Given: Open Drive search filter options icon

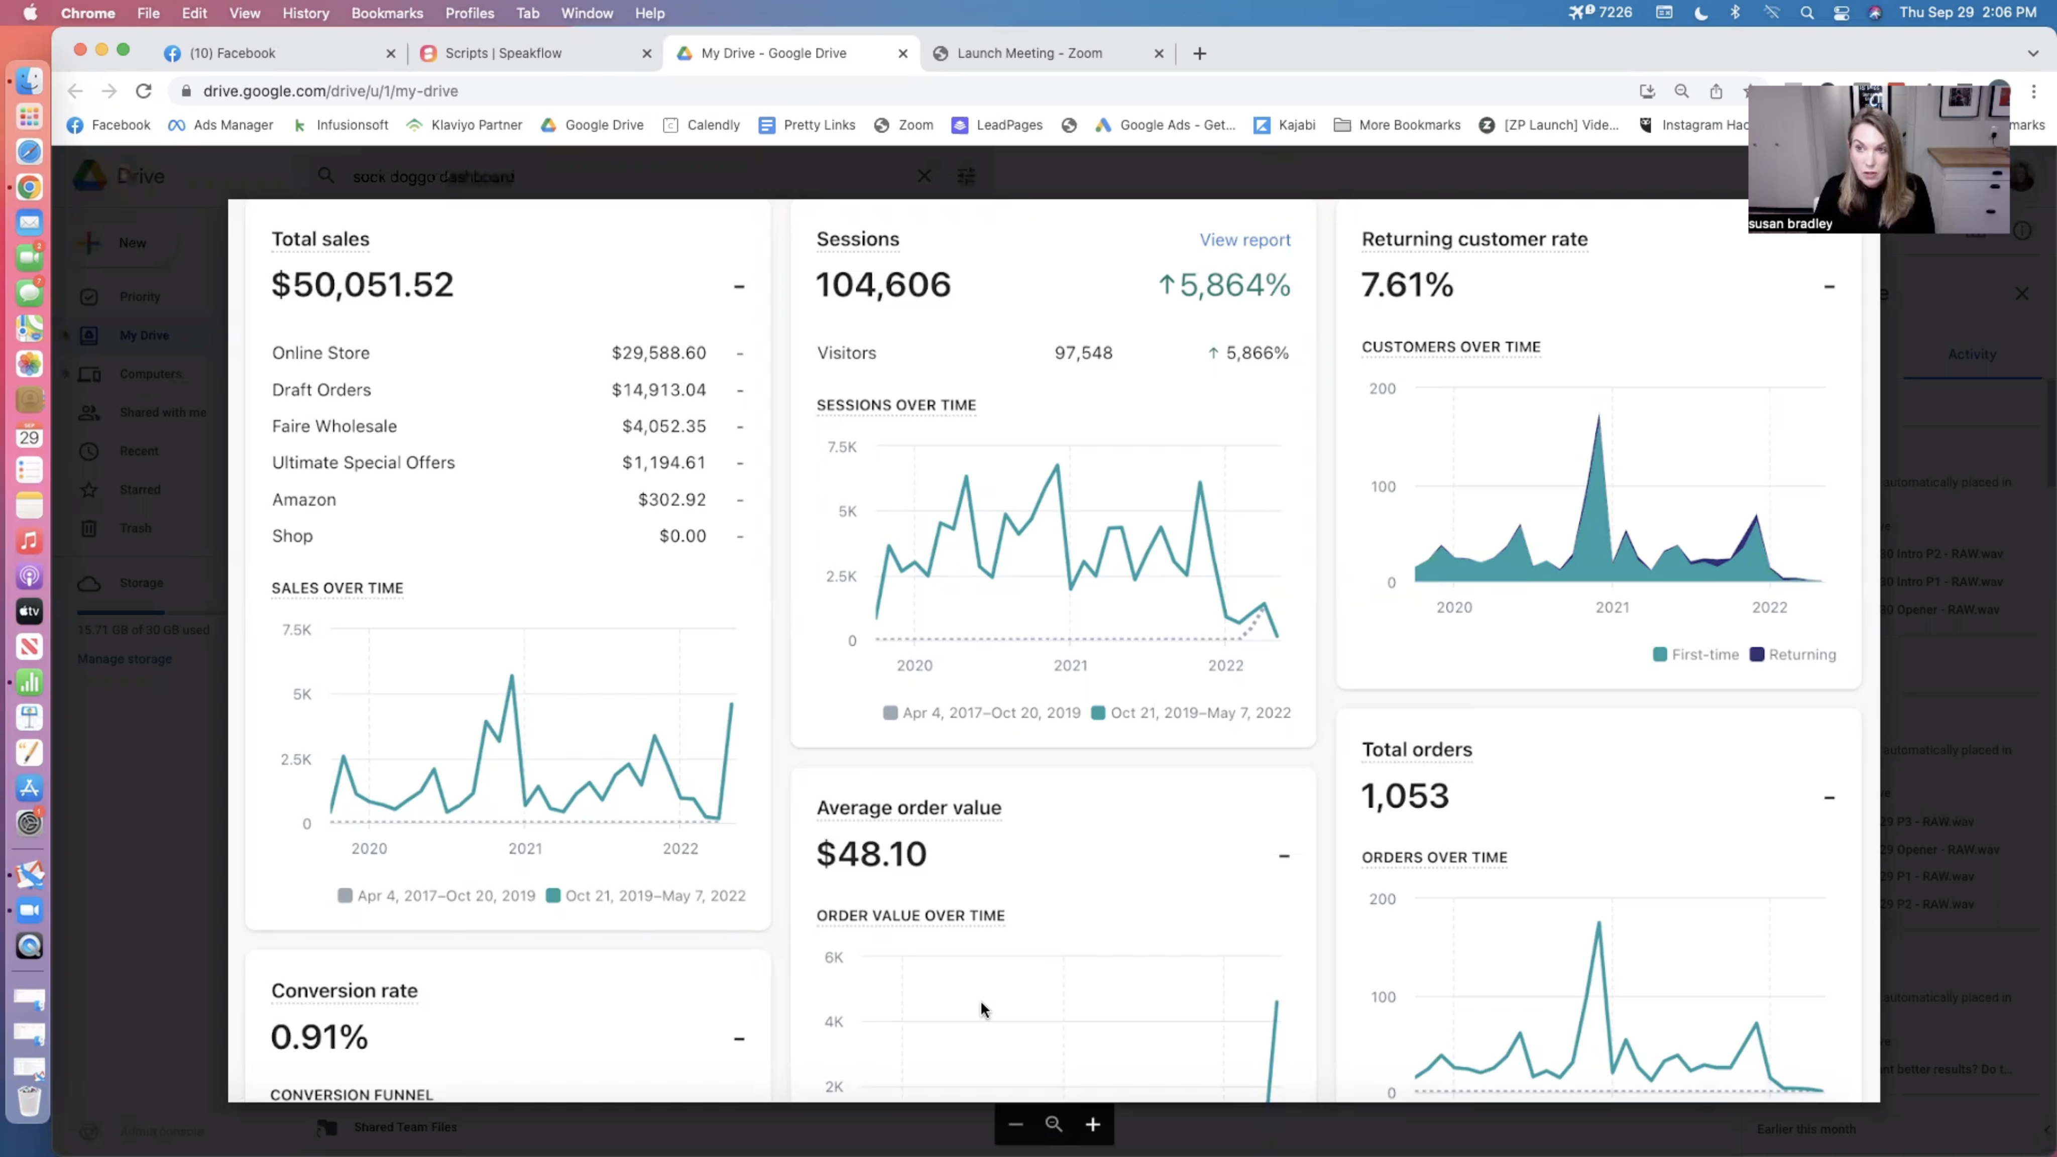Looking at the screenshot, I should pos(966,176).
